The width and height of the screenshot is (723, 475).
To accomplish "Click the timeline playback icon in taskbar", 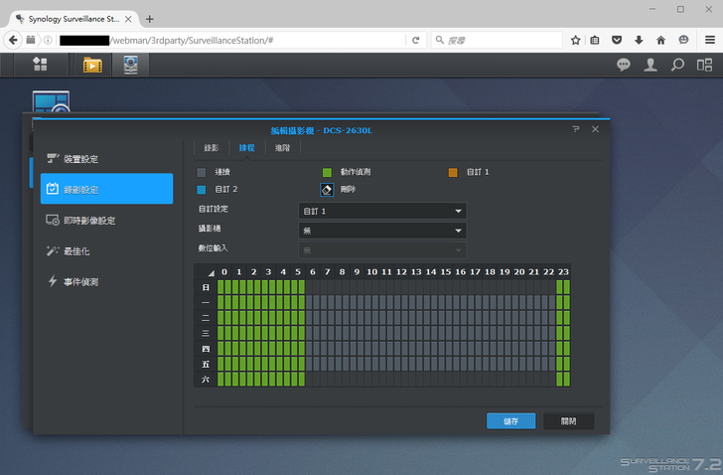I will 92,65.
